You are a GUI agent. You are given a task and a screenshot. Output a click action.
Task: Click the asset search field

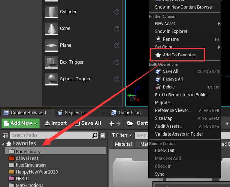click(142, 135)
